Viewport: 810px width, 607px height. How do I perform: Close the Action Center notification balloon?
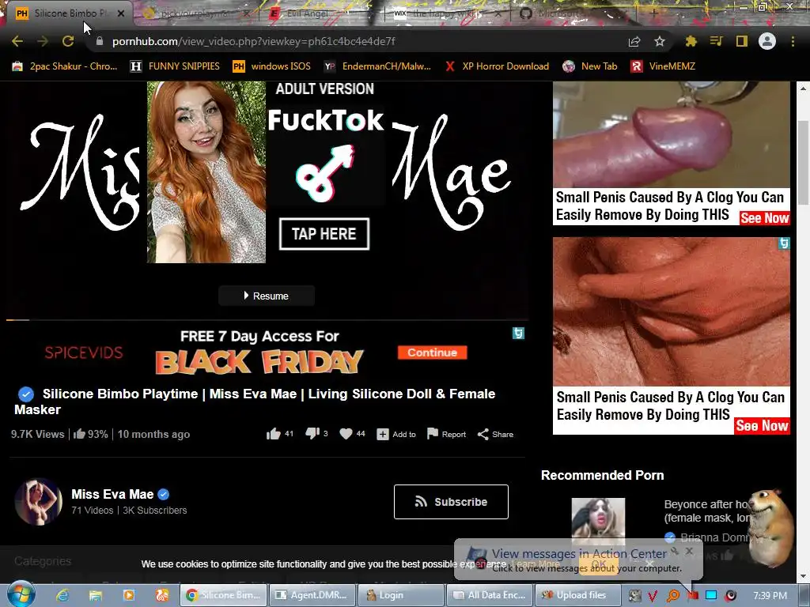click(689, 551)
